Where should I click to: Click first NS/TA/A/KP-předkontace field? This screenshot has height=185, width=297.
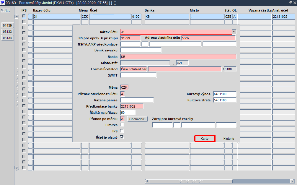click(x=130, y=44)
